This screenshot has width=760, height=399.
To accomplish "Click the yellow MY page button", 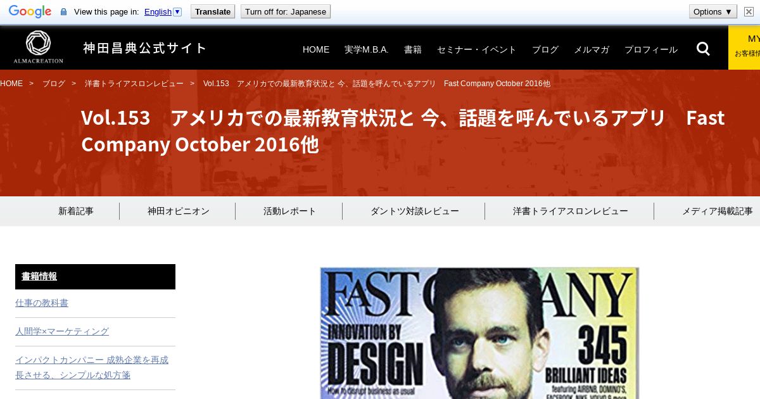I will (744, 47).
